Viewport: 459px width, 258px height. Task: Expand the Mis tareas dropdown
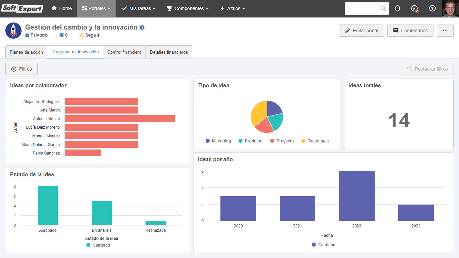[x=138, y=8]
